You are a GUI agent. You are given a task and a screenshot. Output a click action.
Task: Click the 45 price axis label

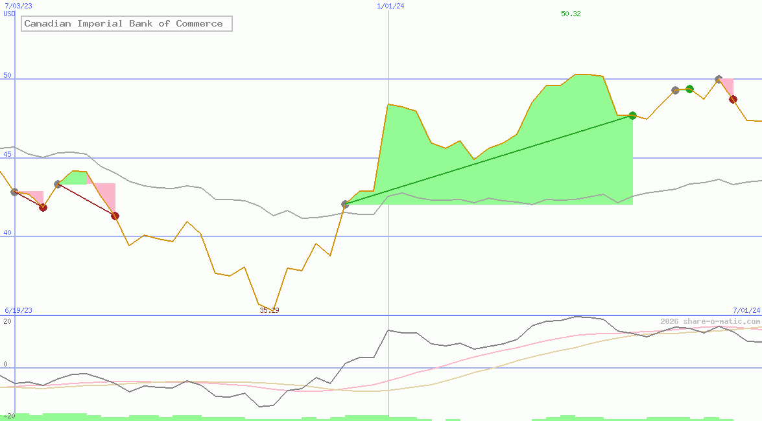point(7,154)
